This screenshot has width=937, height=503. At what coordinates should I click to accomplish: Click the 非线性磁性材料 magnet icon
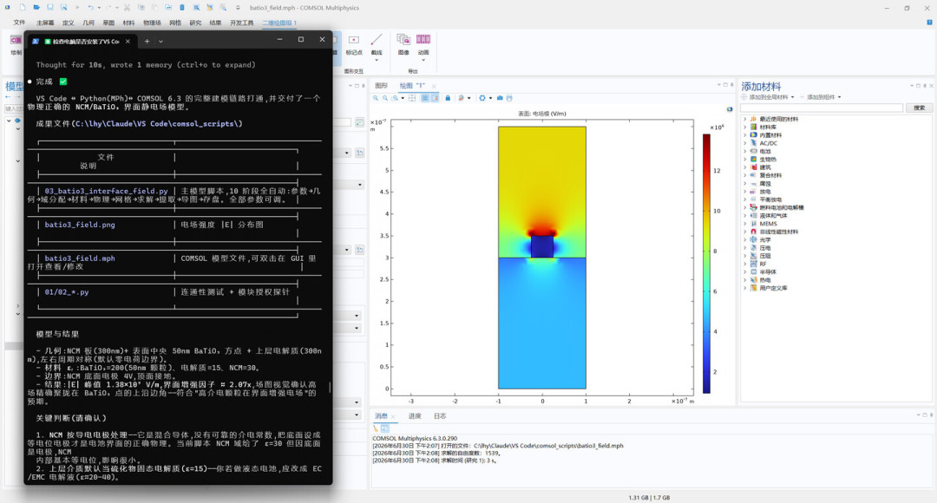click(x=754, y=232)
